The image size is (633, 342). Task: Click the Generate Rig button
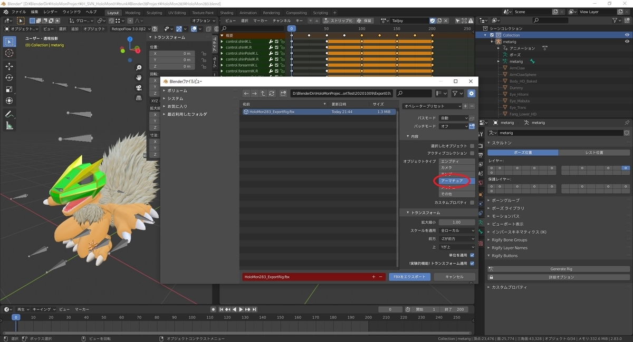pyautogui.click(x=561, y=269)
